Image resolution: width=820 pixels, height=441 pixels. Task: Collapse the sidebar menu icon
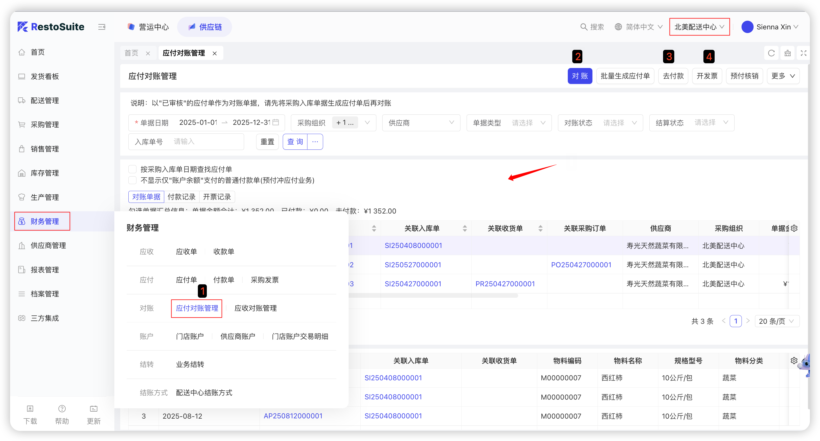pyautogui.click(x=101, y=27)
